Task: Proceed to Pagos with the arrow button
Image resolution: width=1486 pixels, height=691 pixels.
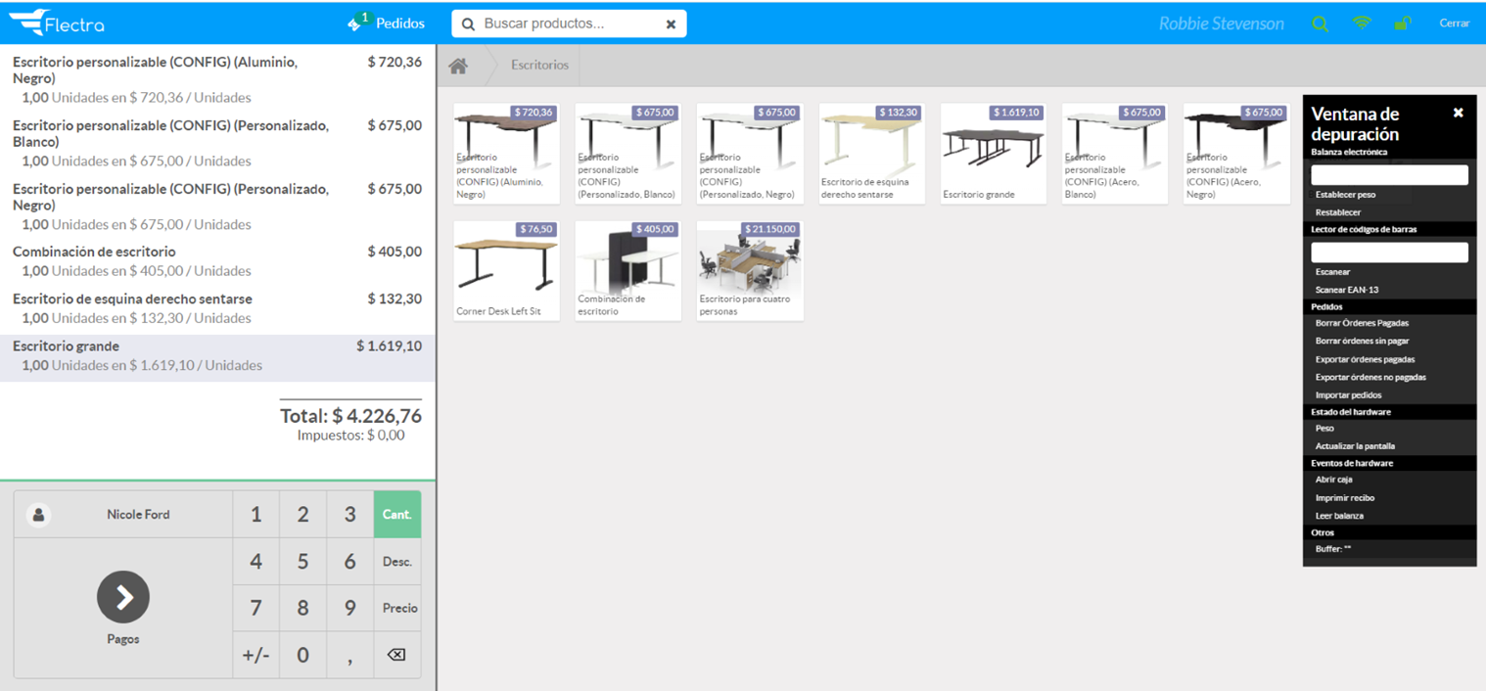Action: point(123,597)
